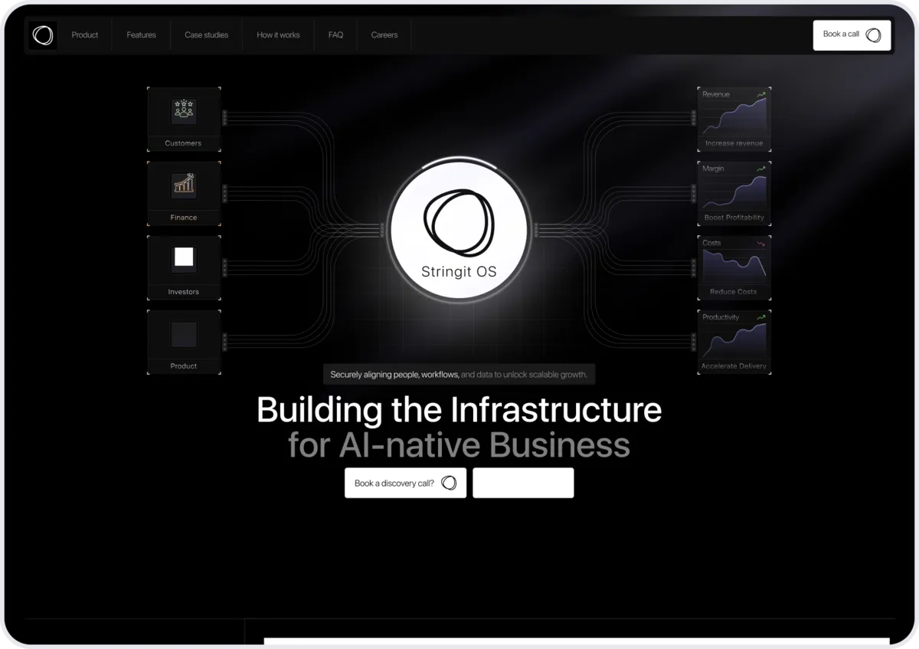The width and height of the screenshot is (919, 649).
Task: Click the Finance card bar-chart icon
Action: coord(184,184)
